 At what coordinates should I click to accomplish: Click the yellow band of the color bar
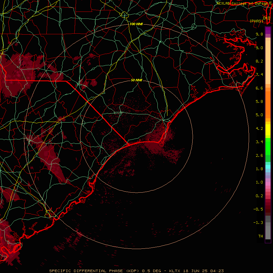pyautogui.click(x=268, y=130)
